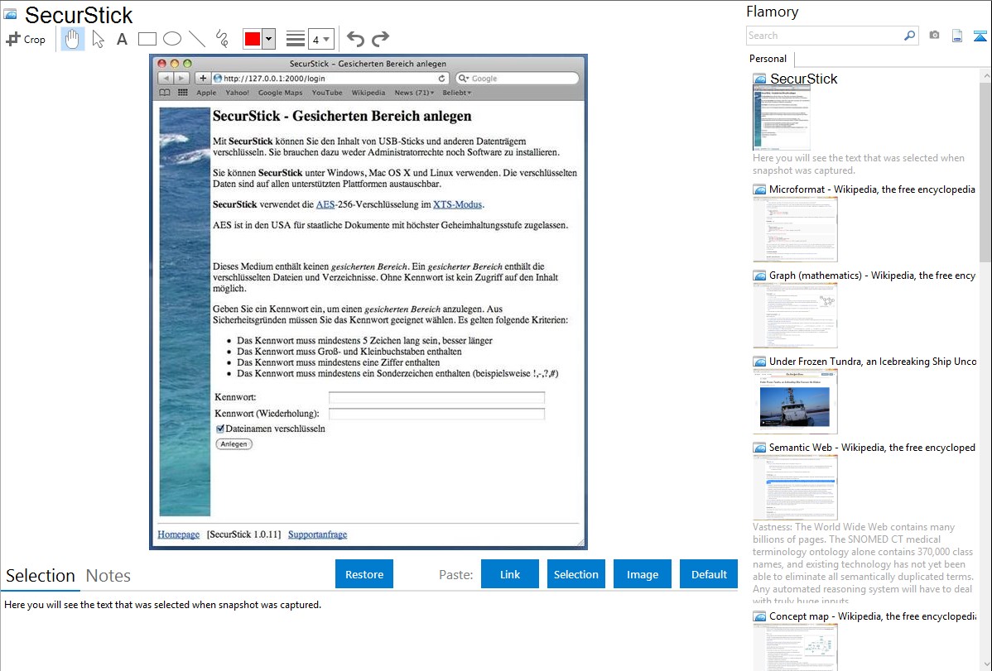Open the Beliebt bookmark dropdown

pos(457,93)
